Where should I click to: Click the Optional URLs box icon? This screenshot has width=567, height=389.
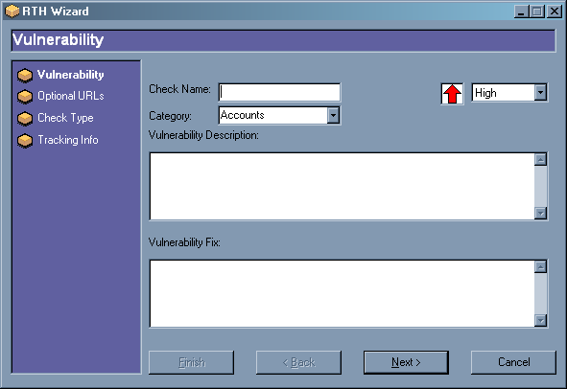pos(25,97)
